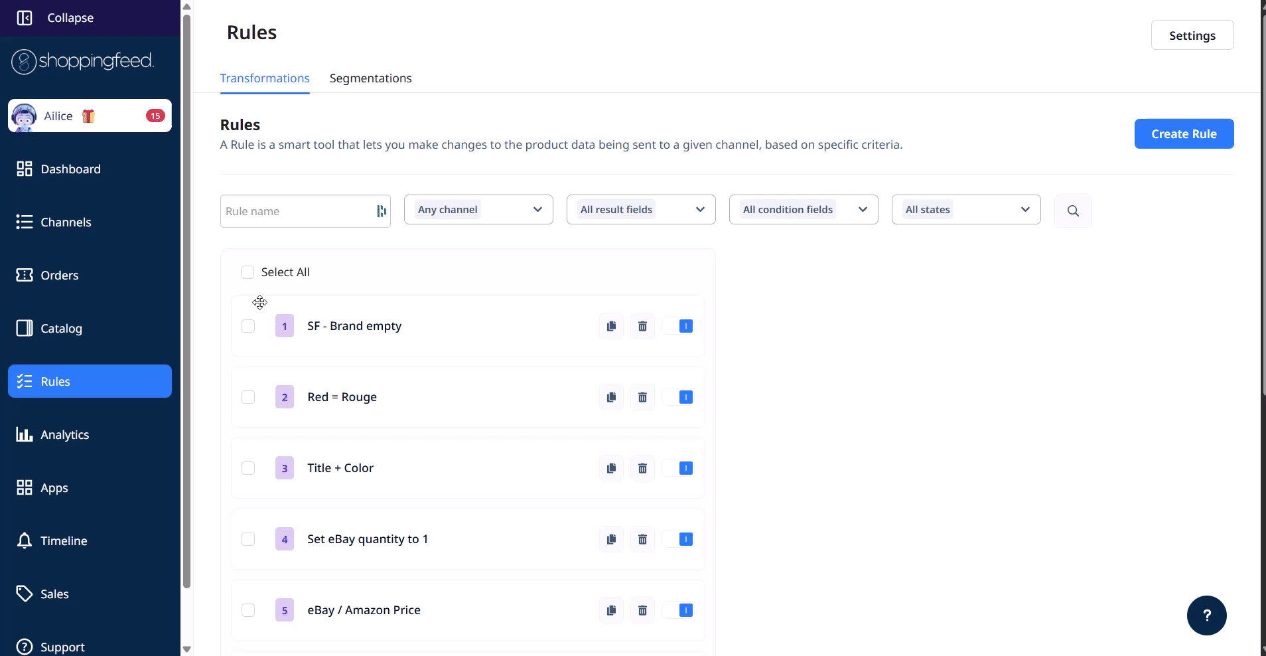Click the sidebar scrollbar up arrow
Screen dimensions: 1266x656
187,7
